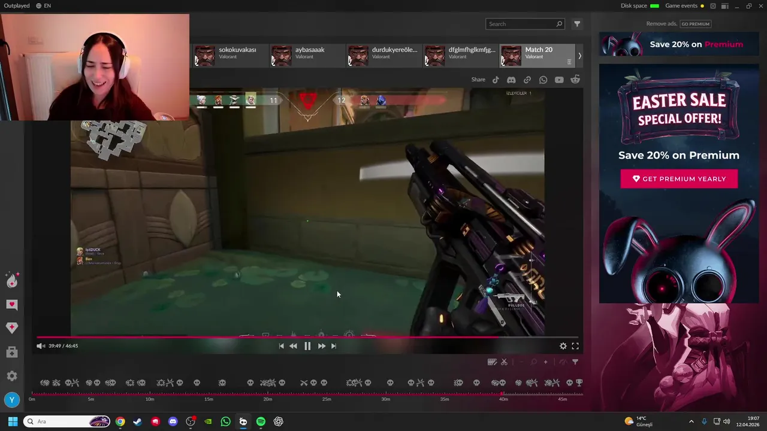The image size is (767, 431).
Task: Expand system tray hidden icons
Action: coord(691,421)
